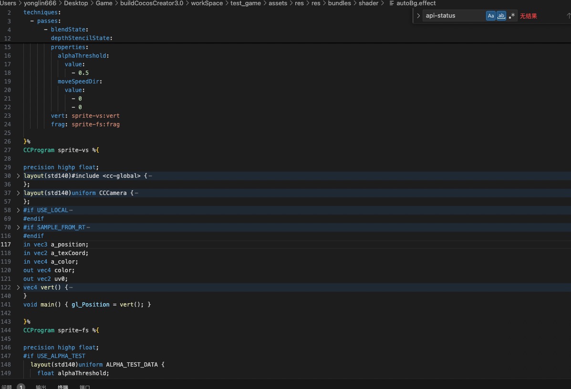The width and height of the screenshot is (571, 389).
Task: Click autoBg.effect in the breadcrumb
Action: [416, 3]
